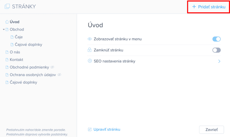Click the padlock icon beside Zamknúť stránku
The width and height of the screenshot is (230, 137).
(90, 50)
